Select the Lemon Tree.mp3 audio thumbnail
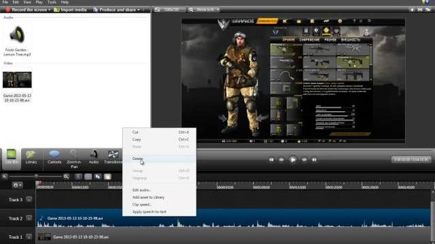The width and height of the screenshot is (435, 244). (17, 35)
